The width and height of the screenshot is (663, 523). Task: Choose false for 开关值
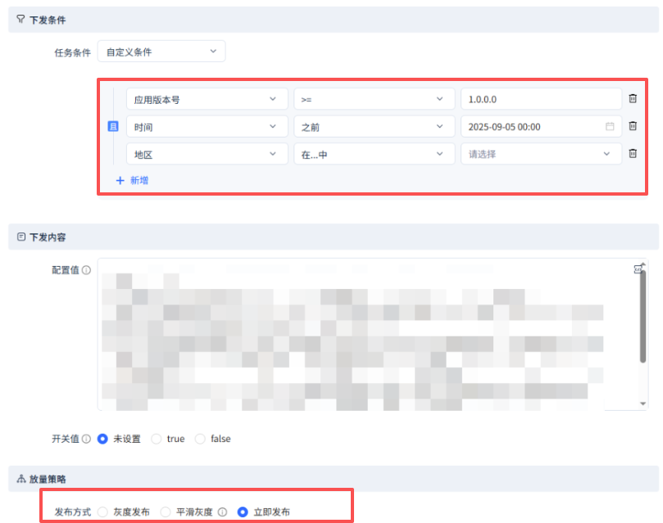200,439
